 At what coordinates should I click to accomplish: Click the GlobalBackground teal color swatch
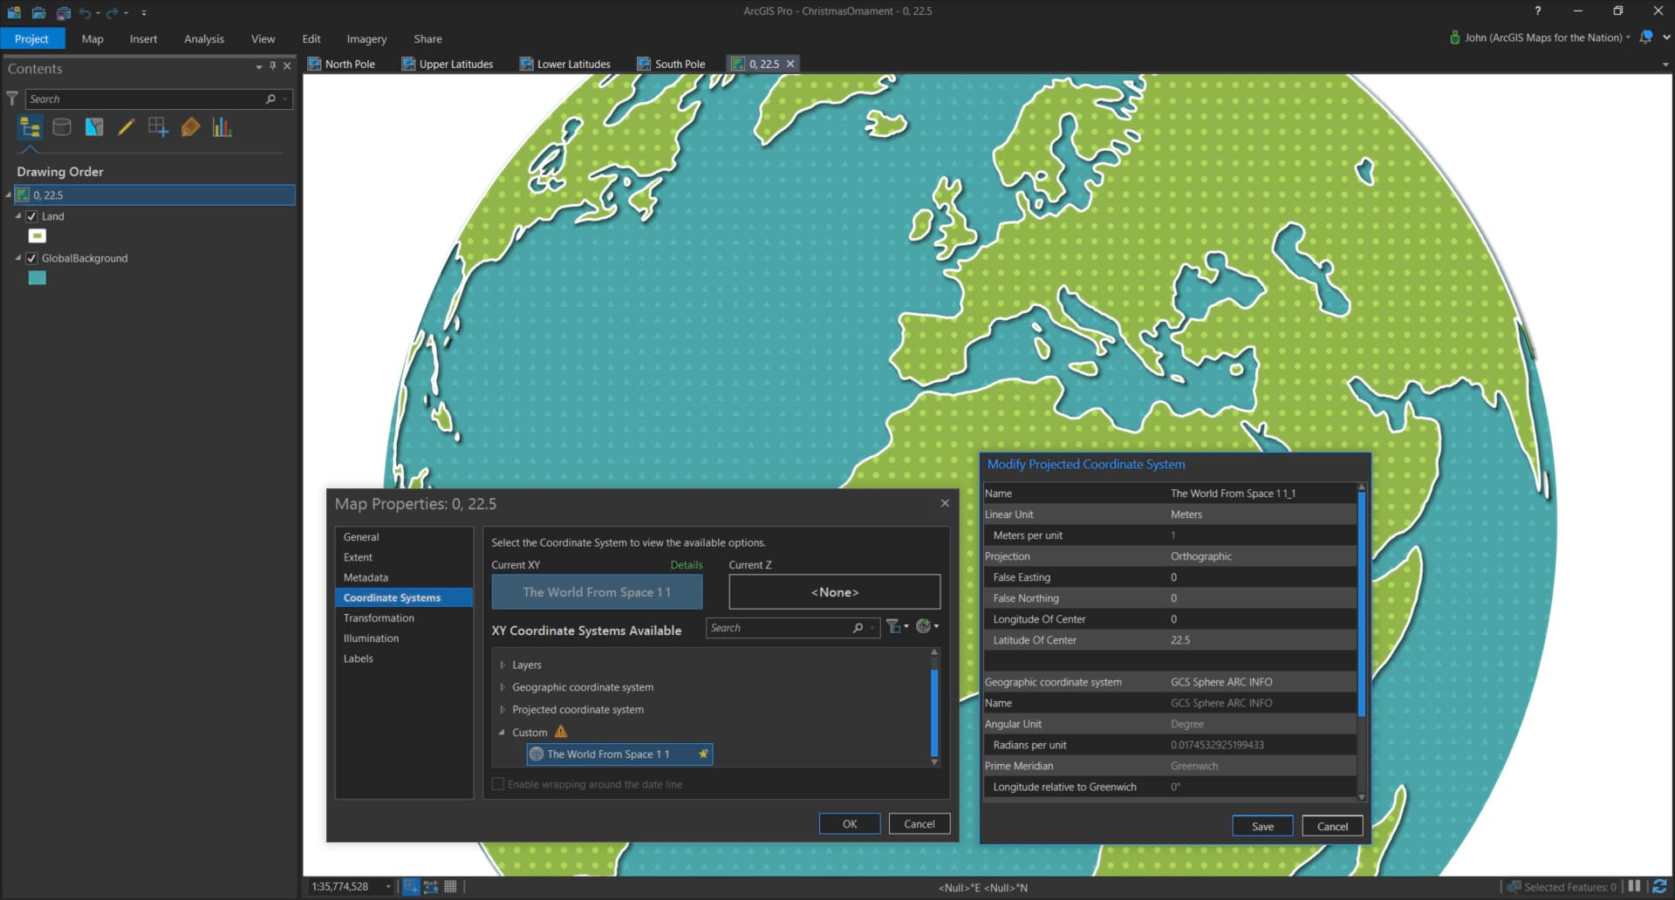(37, 278)
